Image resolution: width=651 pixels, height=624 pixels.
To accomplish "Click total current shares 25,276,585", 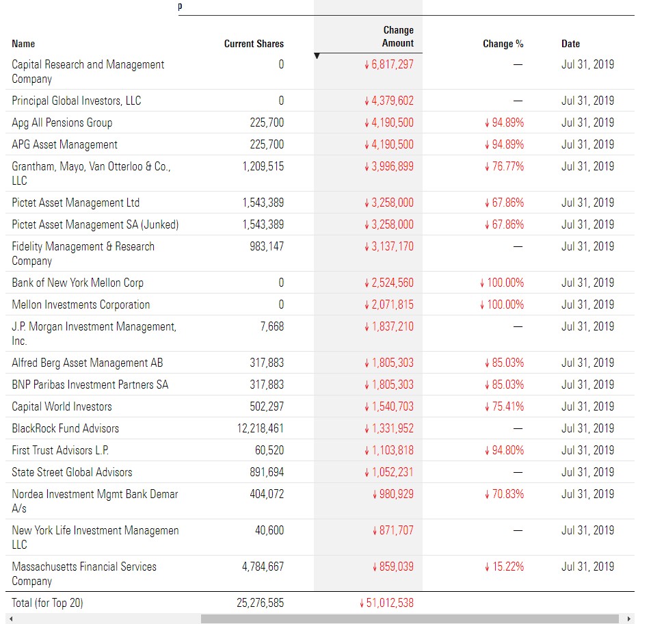I will pyautogui.click(x=261, y=603).
